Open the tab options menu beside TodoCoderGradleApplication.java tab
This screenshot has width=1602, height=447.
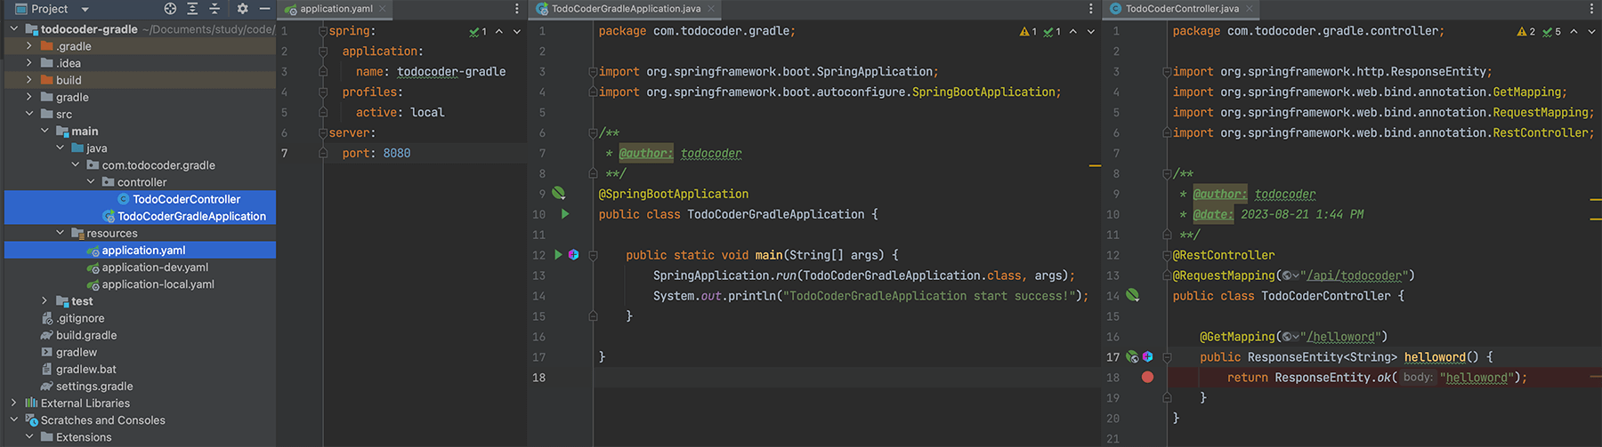[1091, 9]
